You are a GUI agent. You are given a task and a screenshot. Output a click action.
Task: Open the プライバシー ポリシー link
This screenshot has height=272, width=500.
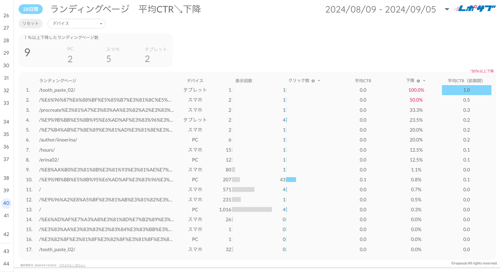coord(72,265)
